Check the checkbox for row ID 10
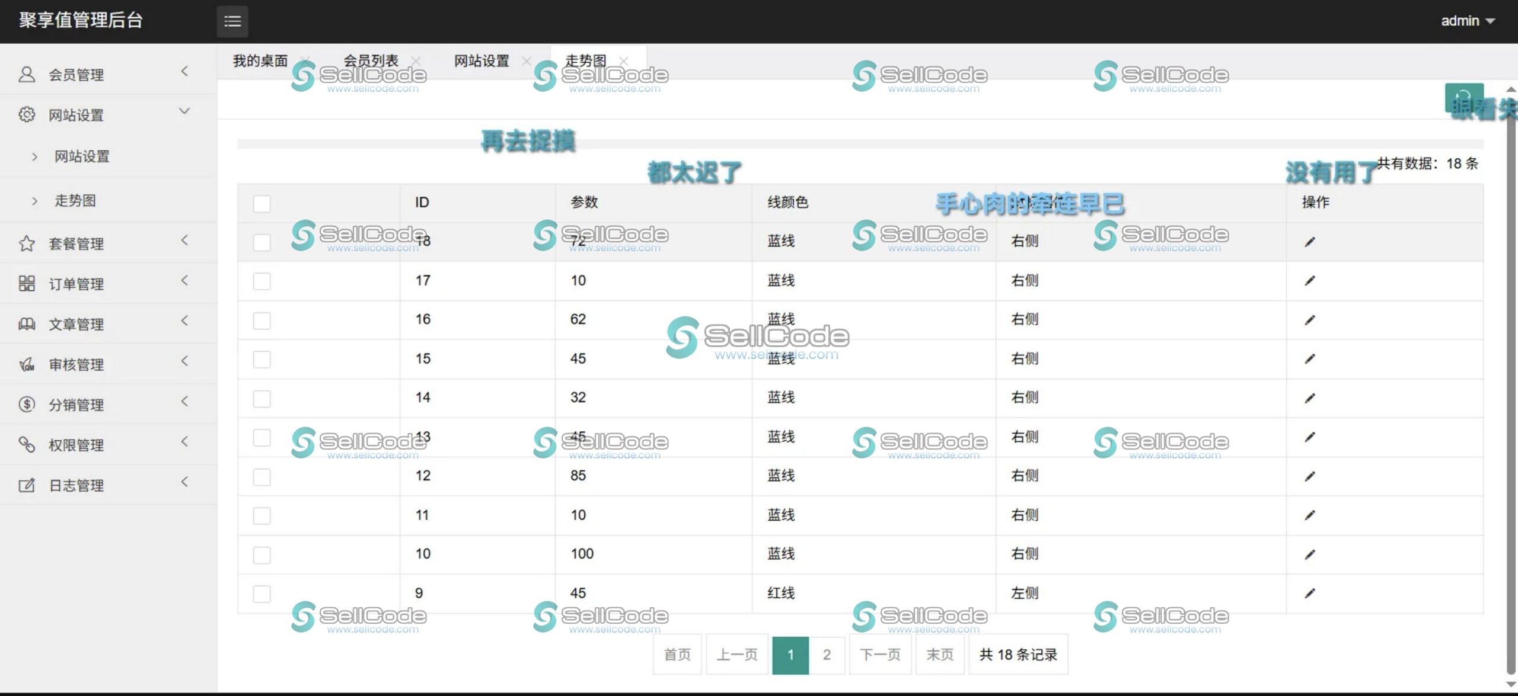This screenshot has height=696, width=1518. coord(261,554)
